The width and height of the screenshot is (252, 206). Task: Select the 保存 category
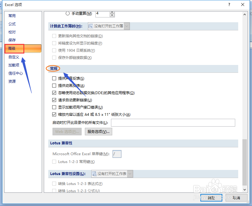[12, 40]
